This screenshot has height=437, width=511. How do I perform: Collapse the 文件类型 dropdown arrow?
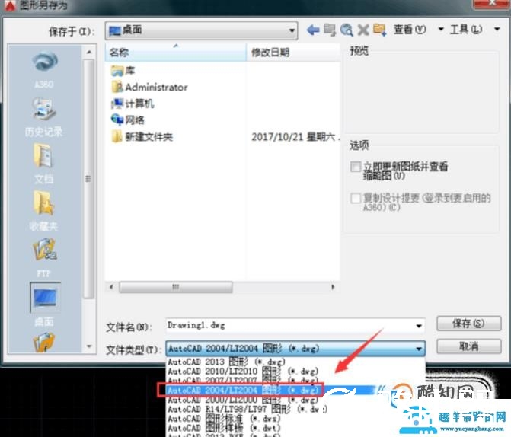pos(419,349)
